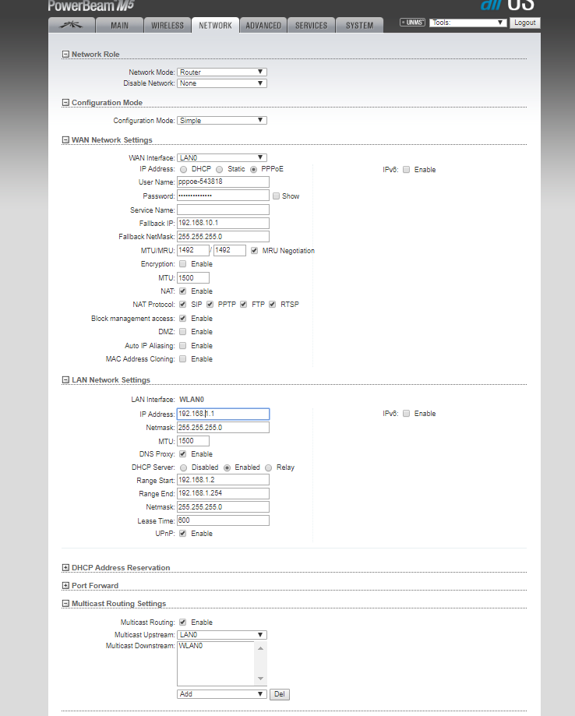Open the WAN Interface dropdown
The height and width of the screenshot is (716, 575).
point(222,158)
